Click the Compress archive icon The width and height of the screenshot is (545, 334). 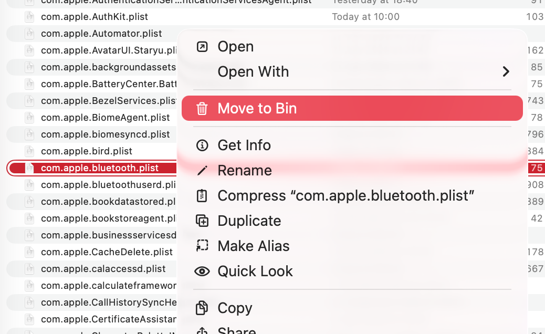[202, 196]
